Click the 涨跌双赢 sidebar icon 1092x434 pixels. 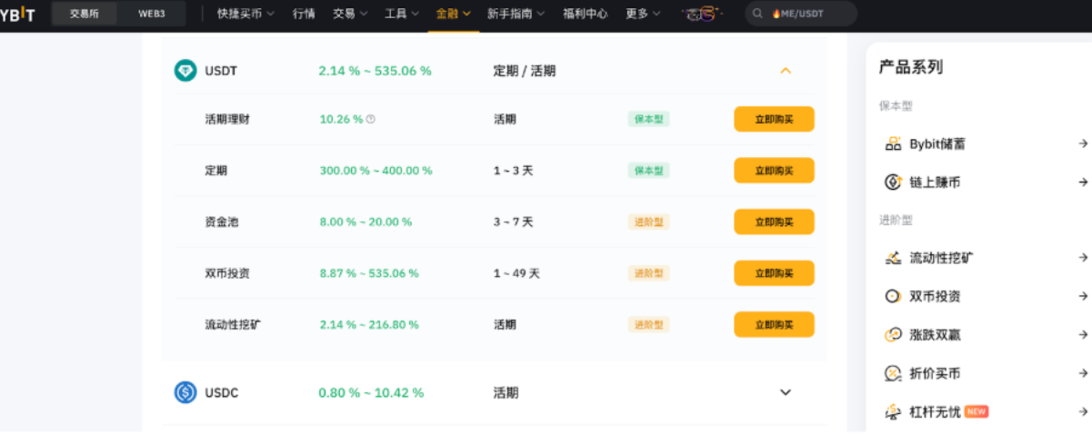[x=893, y=334]
